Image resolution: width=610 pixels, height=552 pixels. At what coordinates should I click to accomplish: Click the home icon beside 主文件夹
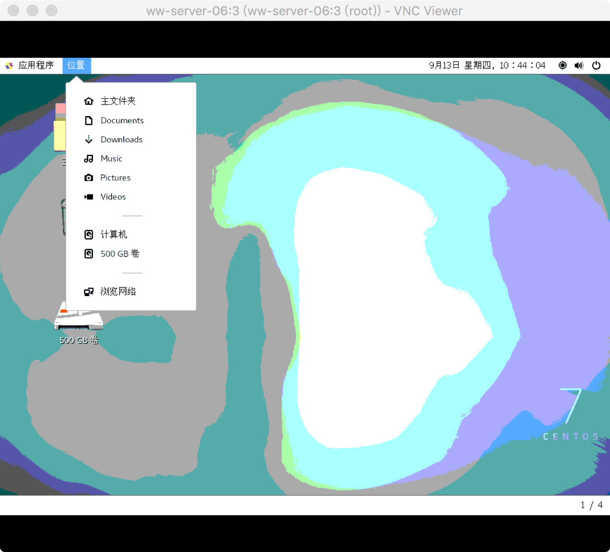pos(89,101)
